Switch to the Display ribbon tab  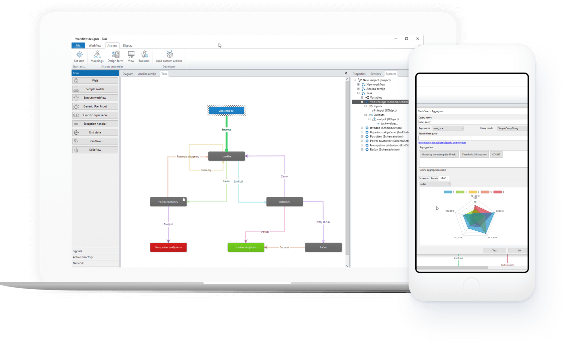(127, 45)
